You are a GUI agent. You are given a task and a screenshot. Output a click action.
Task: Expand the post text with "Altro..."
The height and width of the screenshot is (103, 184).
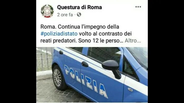point(133,41)
